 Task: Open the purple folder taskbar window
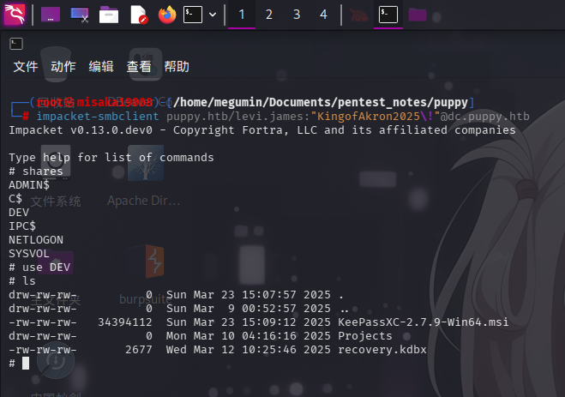418,15
